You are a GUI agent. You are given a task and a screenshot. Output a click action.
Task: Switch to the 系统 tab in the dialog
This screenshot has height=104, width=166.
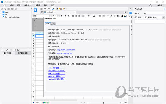(x=53, y=24)
